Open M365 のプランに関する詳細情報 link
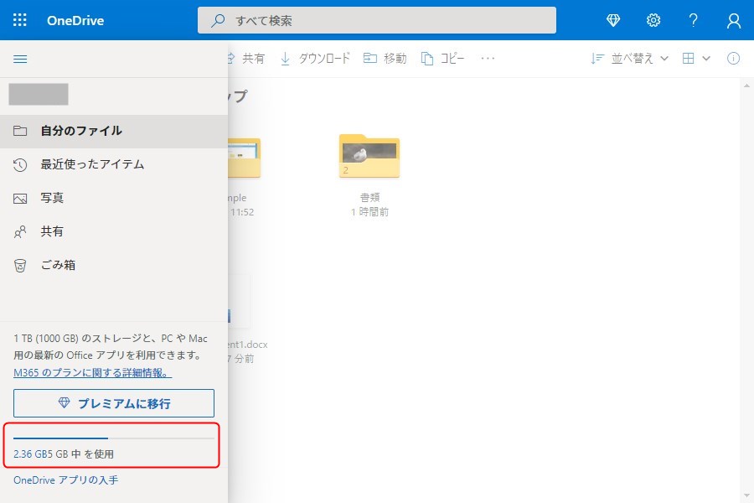This screenshot has height=503, width=754. [x=92, y=372]
